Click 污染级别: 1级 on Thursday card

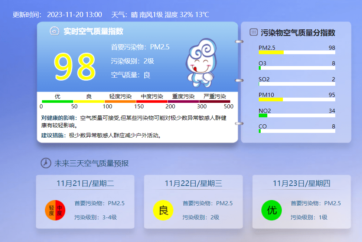(309, 217)
